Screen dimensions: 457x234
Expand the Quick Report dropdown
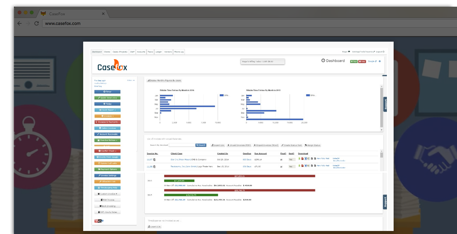click(107, 110)
